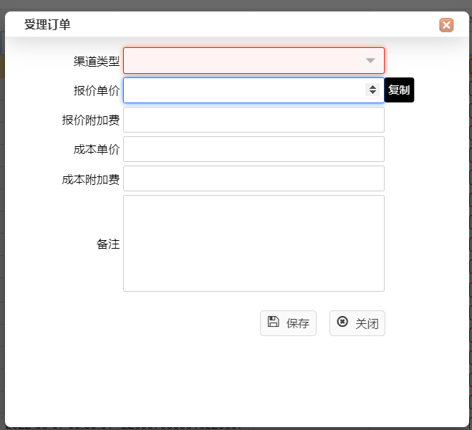The image size is (472, 430).
Task: Click the 成本单价 label
Action: click(96, 150)
